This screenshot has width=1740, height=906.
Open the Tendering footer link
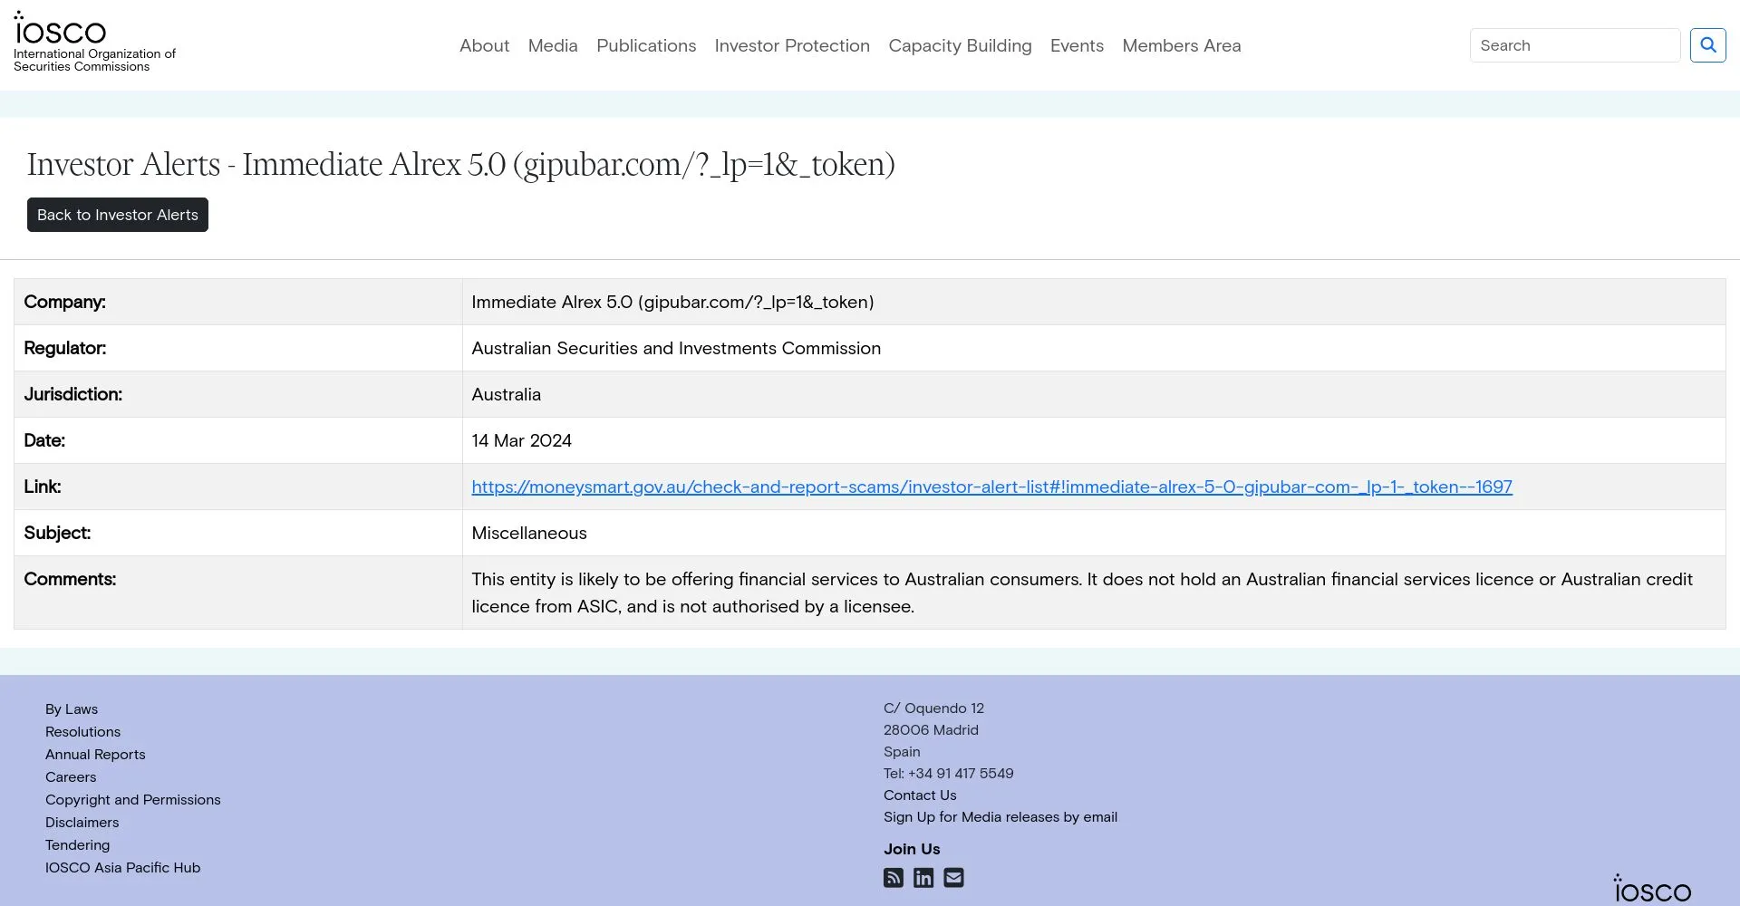point(77,845)
